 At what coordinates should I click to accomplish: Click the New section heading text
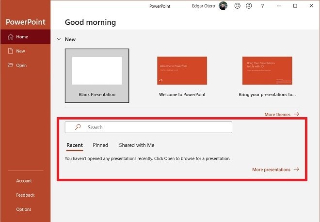[70, 39]
